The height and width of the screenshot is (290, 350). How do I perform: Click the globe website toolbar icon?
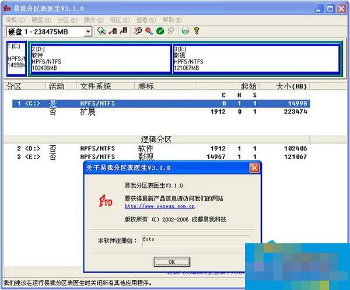click(x=185, y=31)
